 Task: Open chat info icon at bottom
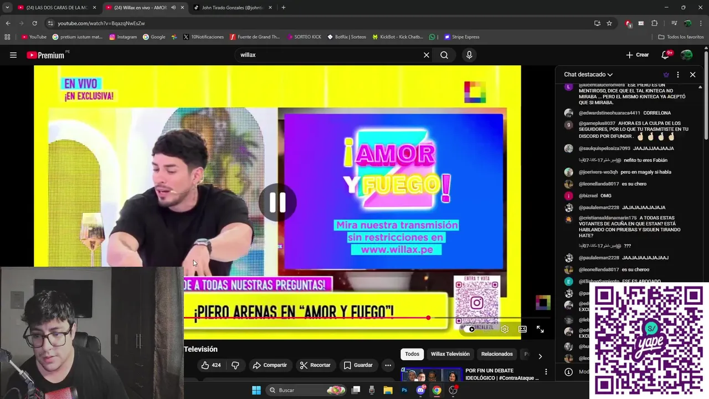[568, 372]
